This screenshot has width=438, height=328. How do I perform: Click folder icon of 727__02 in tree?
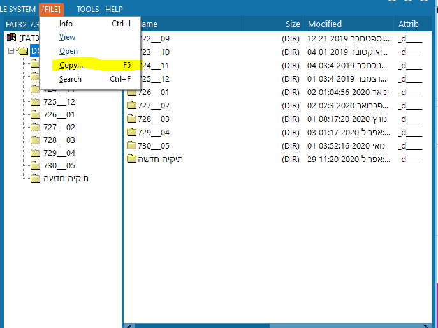(x=35, y=128)
